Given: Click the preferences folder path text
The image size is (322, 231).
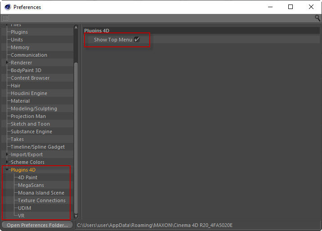Looking at the screenshot, I should tap(155, 225).
